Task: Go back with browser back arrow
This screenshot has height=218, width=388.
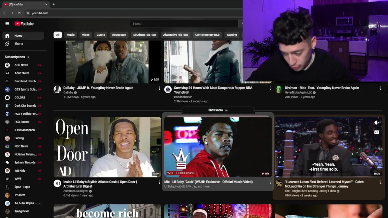Action: tap(4, 13)
